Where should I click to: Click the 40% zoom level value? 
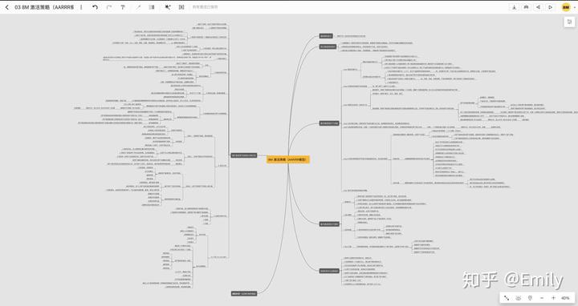pos(565,298)
